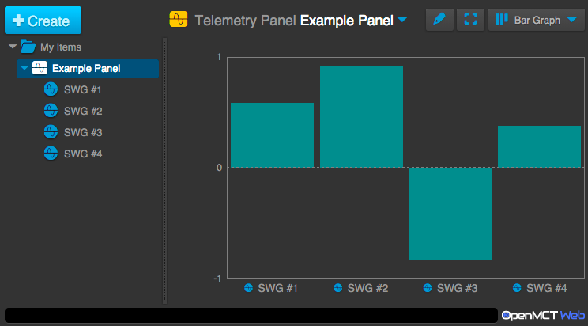
Task: Click the negative SWG #3 bar
Action: coord(450,214)
